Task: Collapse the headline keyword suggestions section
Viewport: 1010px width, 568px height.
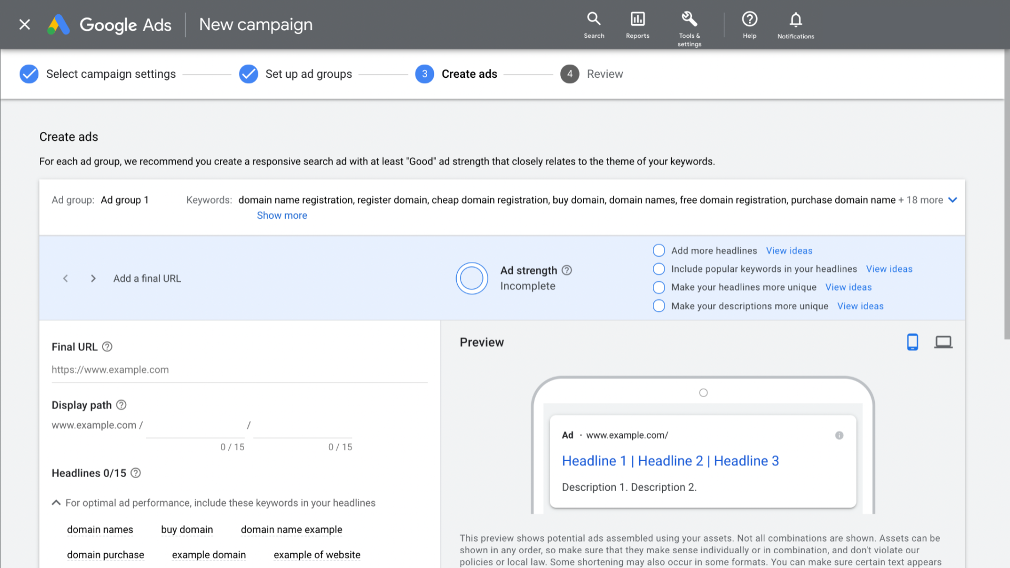Action: (56, 503)
